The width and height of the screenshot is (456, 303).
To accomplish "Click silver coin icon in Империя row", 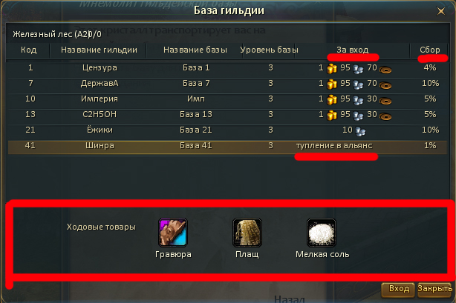I will [358, 100].
